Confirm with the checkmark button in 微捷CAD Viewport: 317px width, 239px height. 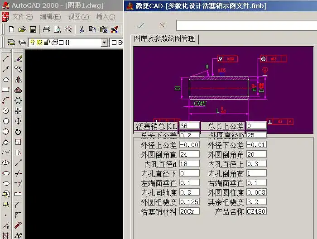[x=141, y=25]
